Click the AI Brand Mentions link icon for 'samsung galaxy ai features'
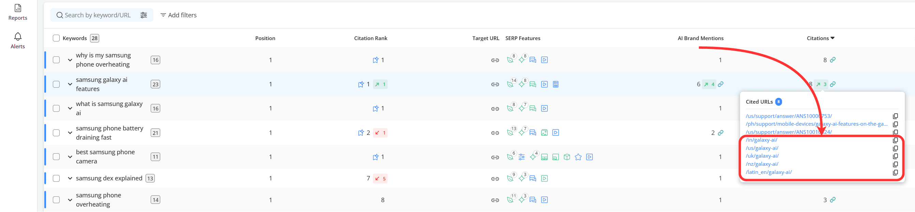This screenshot has height=212, width=915. (720, 84)
